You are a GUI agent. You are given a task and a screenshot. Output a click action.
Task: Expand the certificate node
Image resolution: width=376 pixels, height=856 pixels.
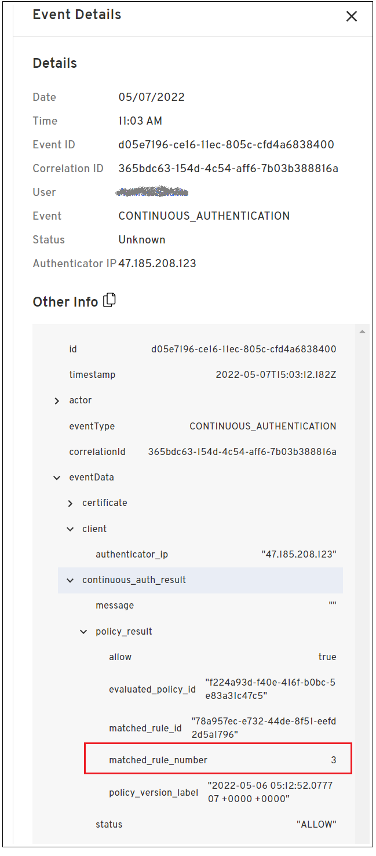point(70,503)
